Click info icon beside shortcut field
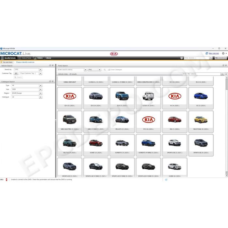The height and width of the screenshot is (228, 228). click(181, 58)
